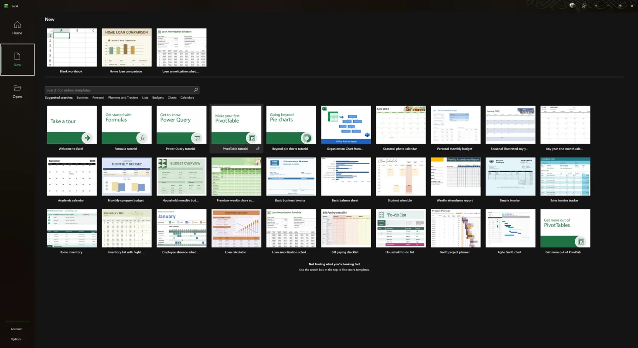Select Business suggested search
This screenshot has height=348, width=638.
click(82, 97)
